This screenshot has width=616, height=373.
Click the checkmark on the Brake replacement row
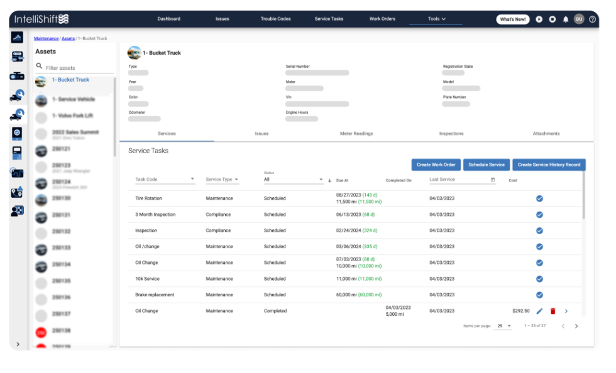coord(539,294)
